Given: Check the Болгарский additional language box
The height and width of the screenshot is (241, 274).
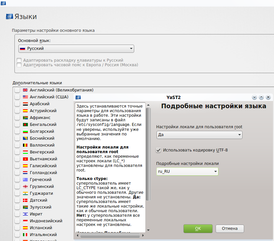Looking at the screenshot, I should tap(17, 131).
